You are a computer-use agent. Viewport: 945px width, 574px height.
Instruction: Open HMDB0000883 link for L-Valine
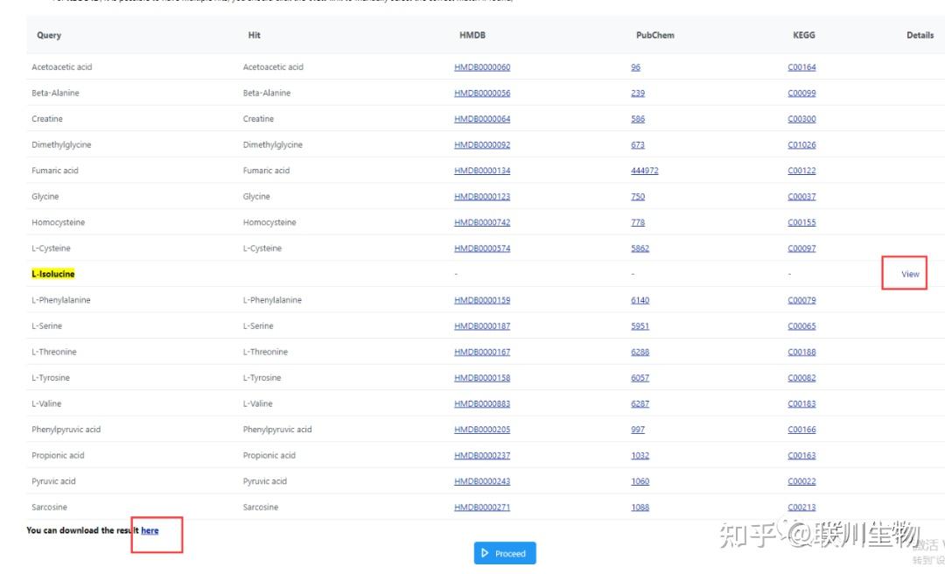482,404
